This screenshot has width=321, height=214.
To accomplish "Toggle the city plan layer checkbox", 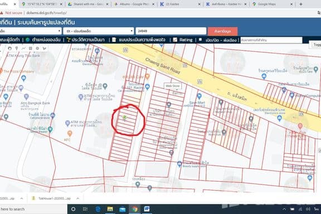I will (201, 40).
